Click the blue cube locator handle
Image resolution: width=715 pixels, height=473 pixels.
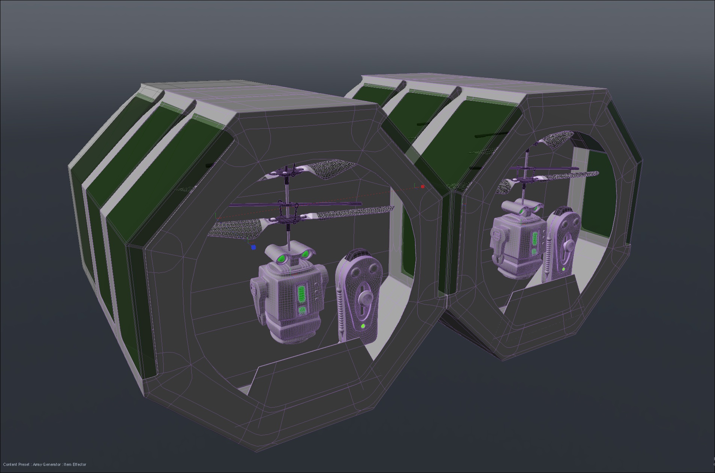click(254, 247)
